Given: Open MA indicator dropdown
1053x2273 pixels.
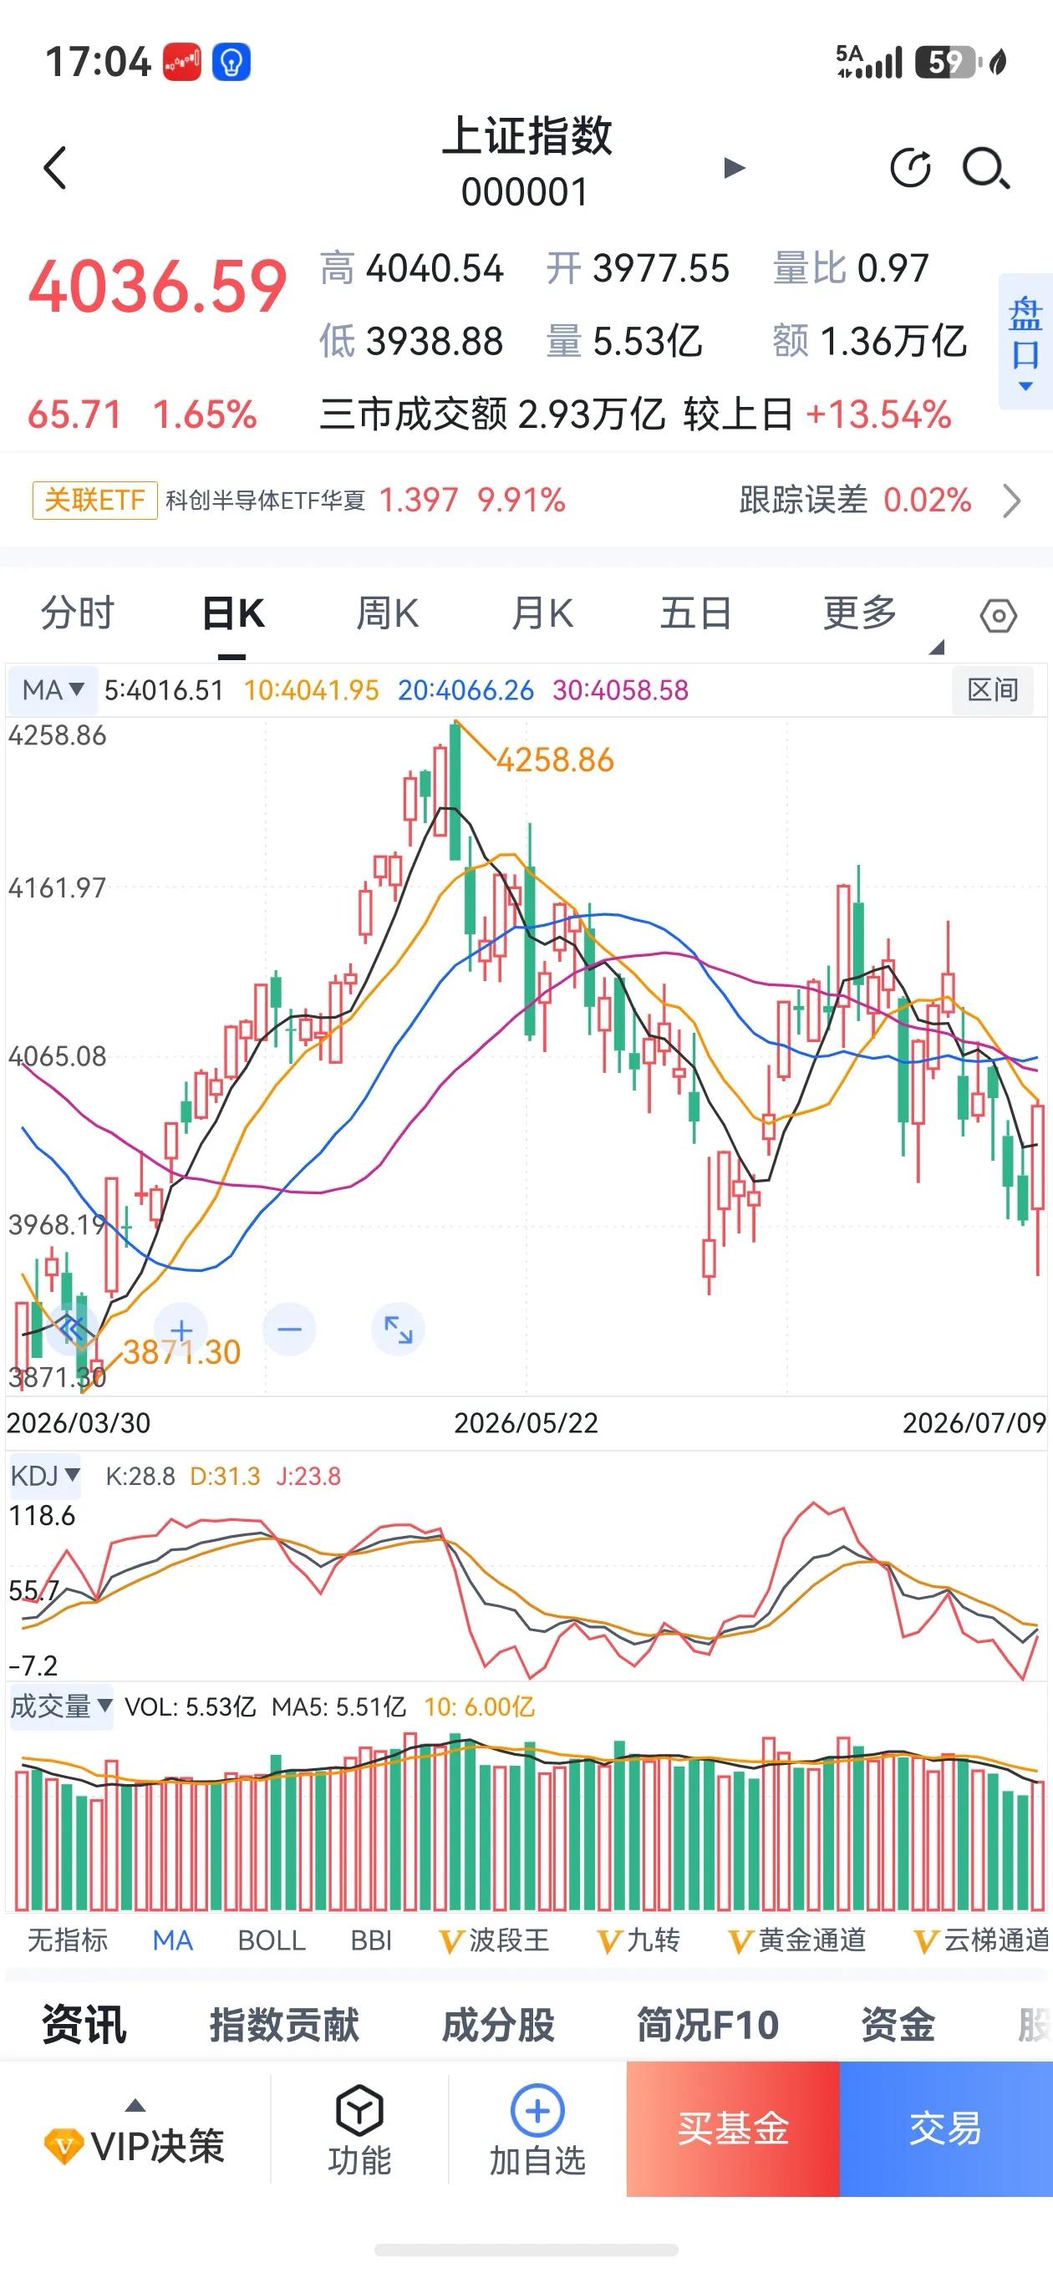Looking at the screenshot, I should click(x=52, y=690).
